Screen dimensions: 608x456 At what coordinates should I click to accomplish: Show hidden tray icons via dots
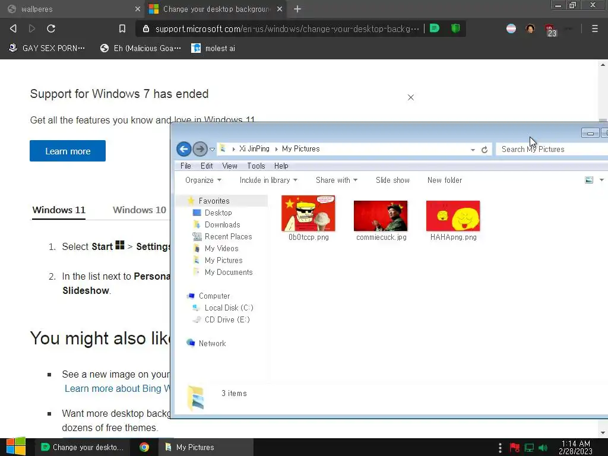point(500,448)
